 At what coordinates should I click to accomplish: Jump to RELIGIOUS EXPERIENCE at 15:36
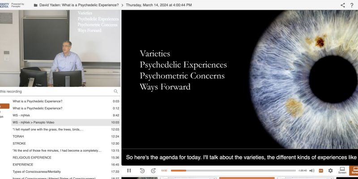click(66, 158)
